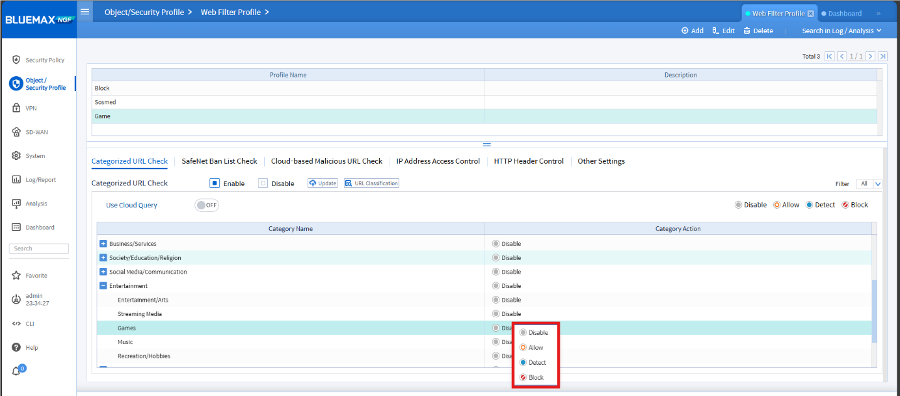This screenshot has width=900, height=396.
Task: Open SD-WAN sidebar icon
Action: pos(17,132)
